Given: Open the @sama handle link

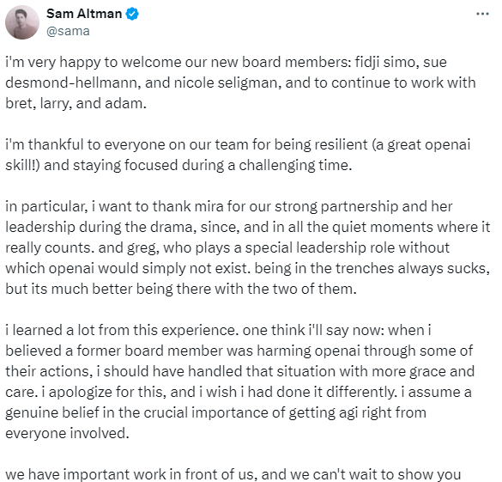Looking at the screenshot, I should [x=68, y=32].
